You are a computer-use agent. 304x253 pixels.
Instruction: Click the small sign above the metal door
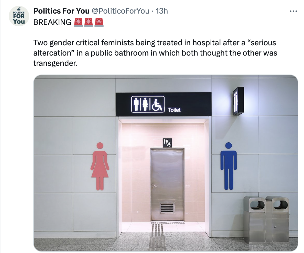[167, 143]
